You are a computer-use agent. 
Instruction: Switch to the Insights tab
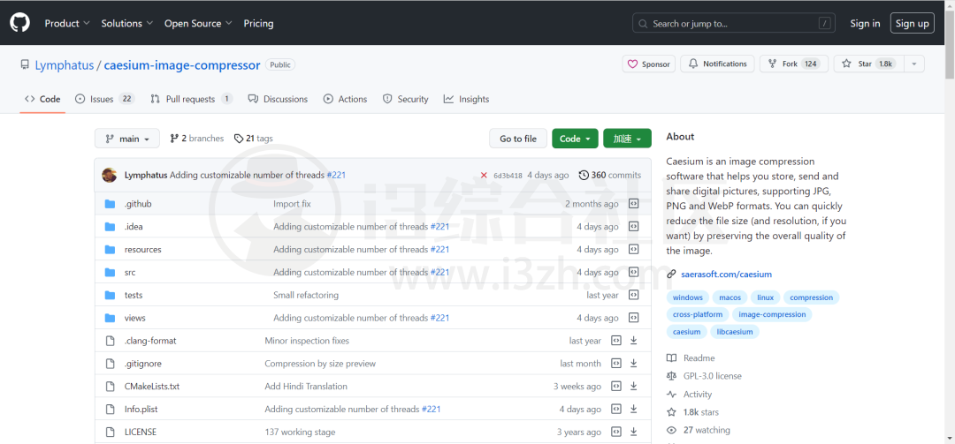pyautogui.click(x=467, y=99)
